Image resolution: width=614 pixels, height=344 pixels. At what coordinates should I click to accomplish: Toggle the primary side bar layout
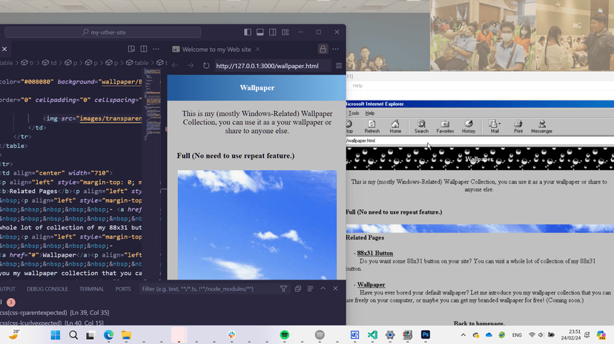pos(248,33)
